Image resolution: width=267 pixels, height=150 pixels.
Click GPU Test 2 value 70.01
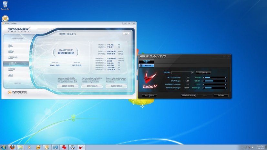[x=110, y=47]
